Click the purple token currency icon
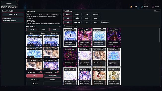 click(x=153, y=7)
